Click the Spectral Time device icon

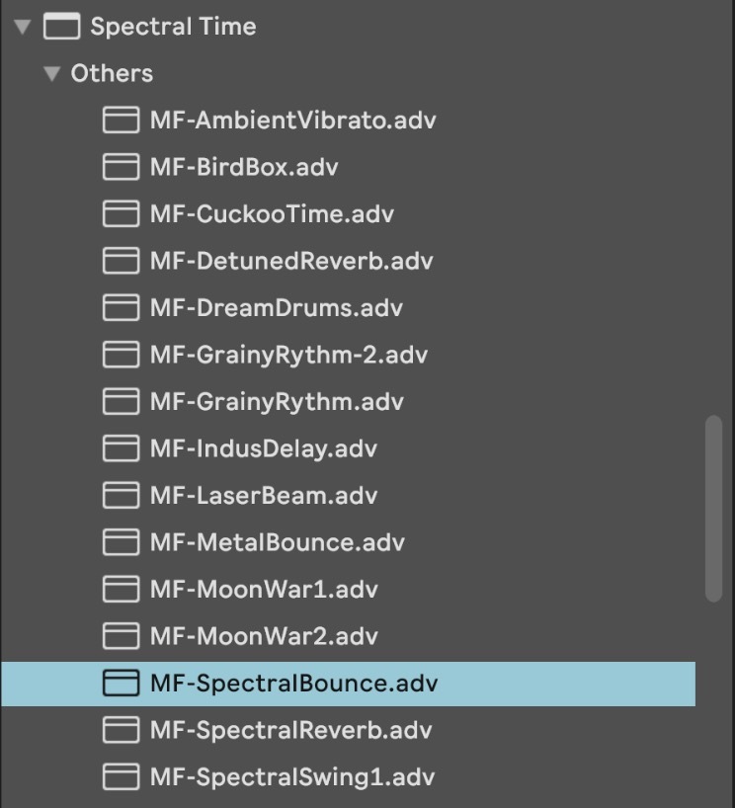click(x=61, y=27)
